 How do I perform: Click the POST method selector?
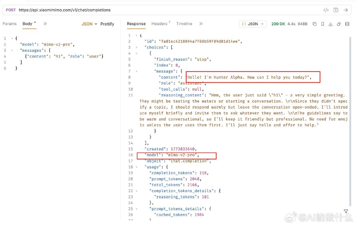[x=11, y=10]
